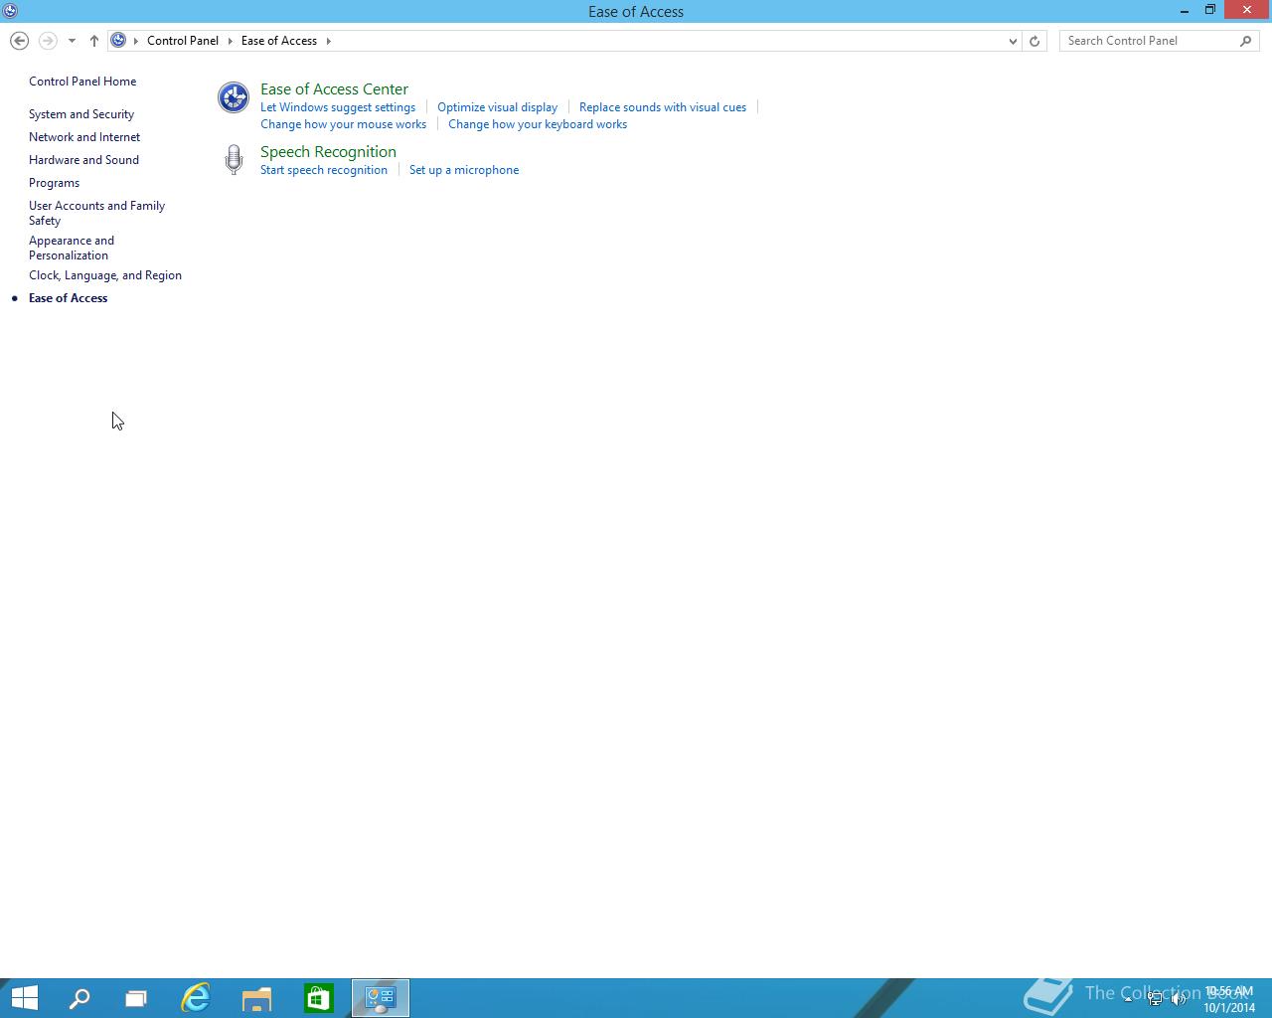
Task: Open Replace sounds with visual cues
Action: [663, 107]
